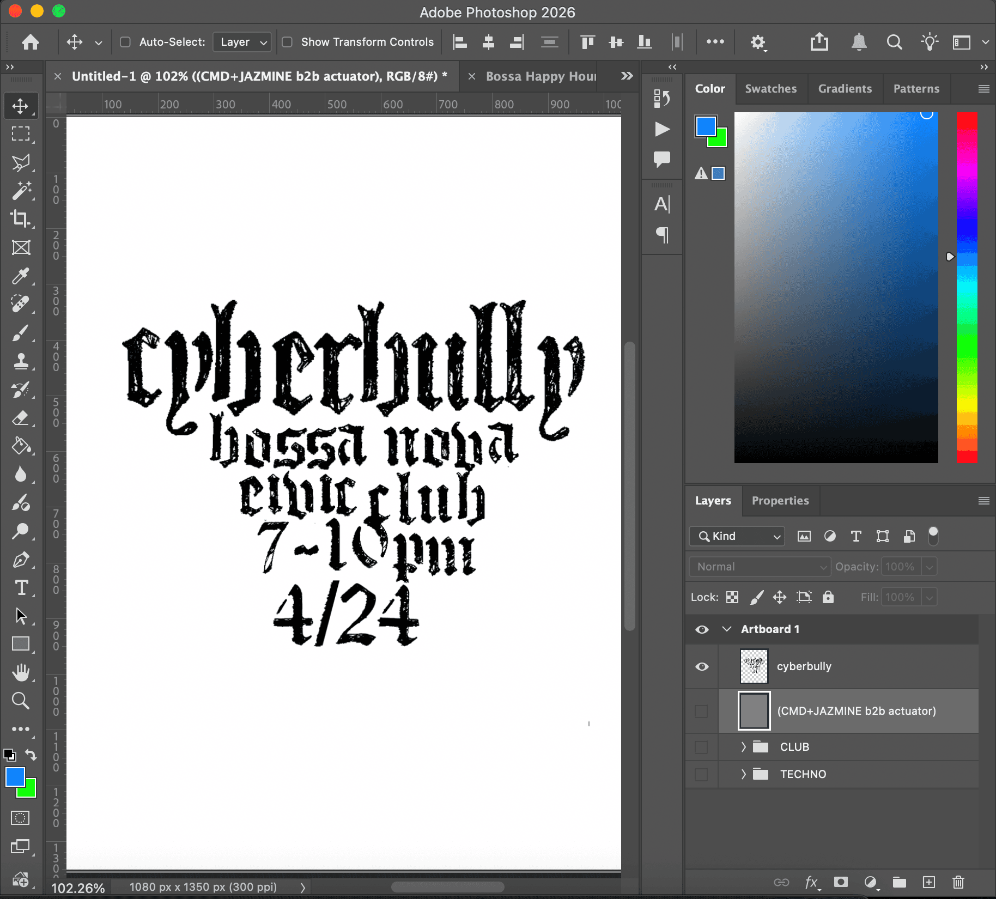Open the Color panel options menu
The width and height of the screenshot is (996, 899).
point(983,89)
